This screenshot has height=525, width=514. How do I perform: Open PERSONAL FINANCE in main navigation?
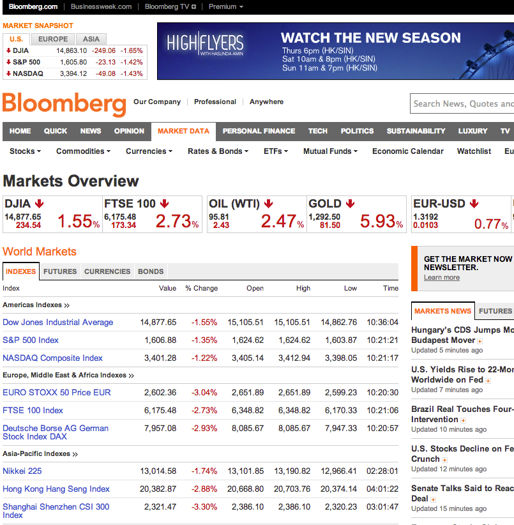(259, 132)
